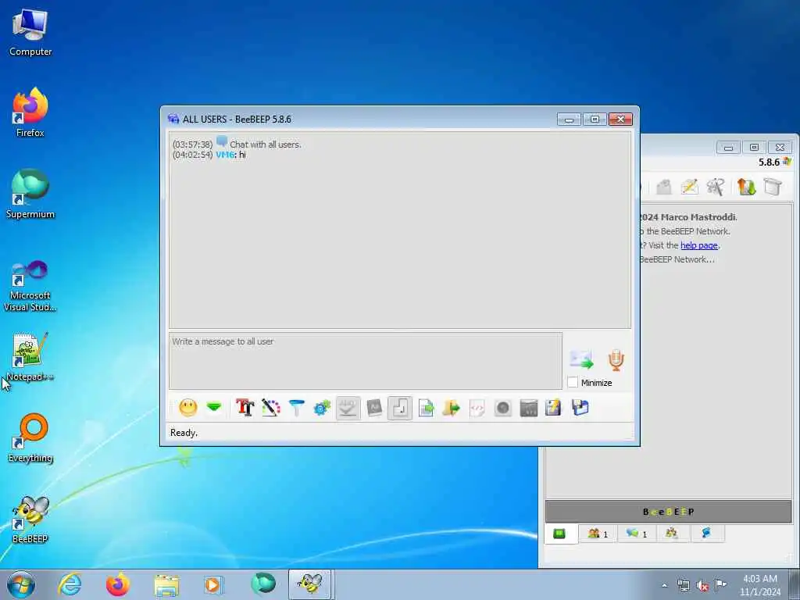Click the blue floppy save chat icon
The image size is (800, 600).
click(580, 408)
